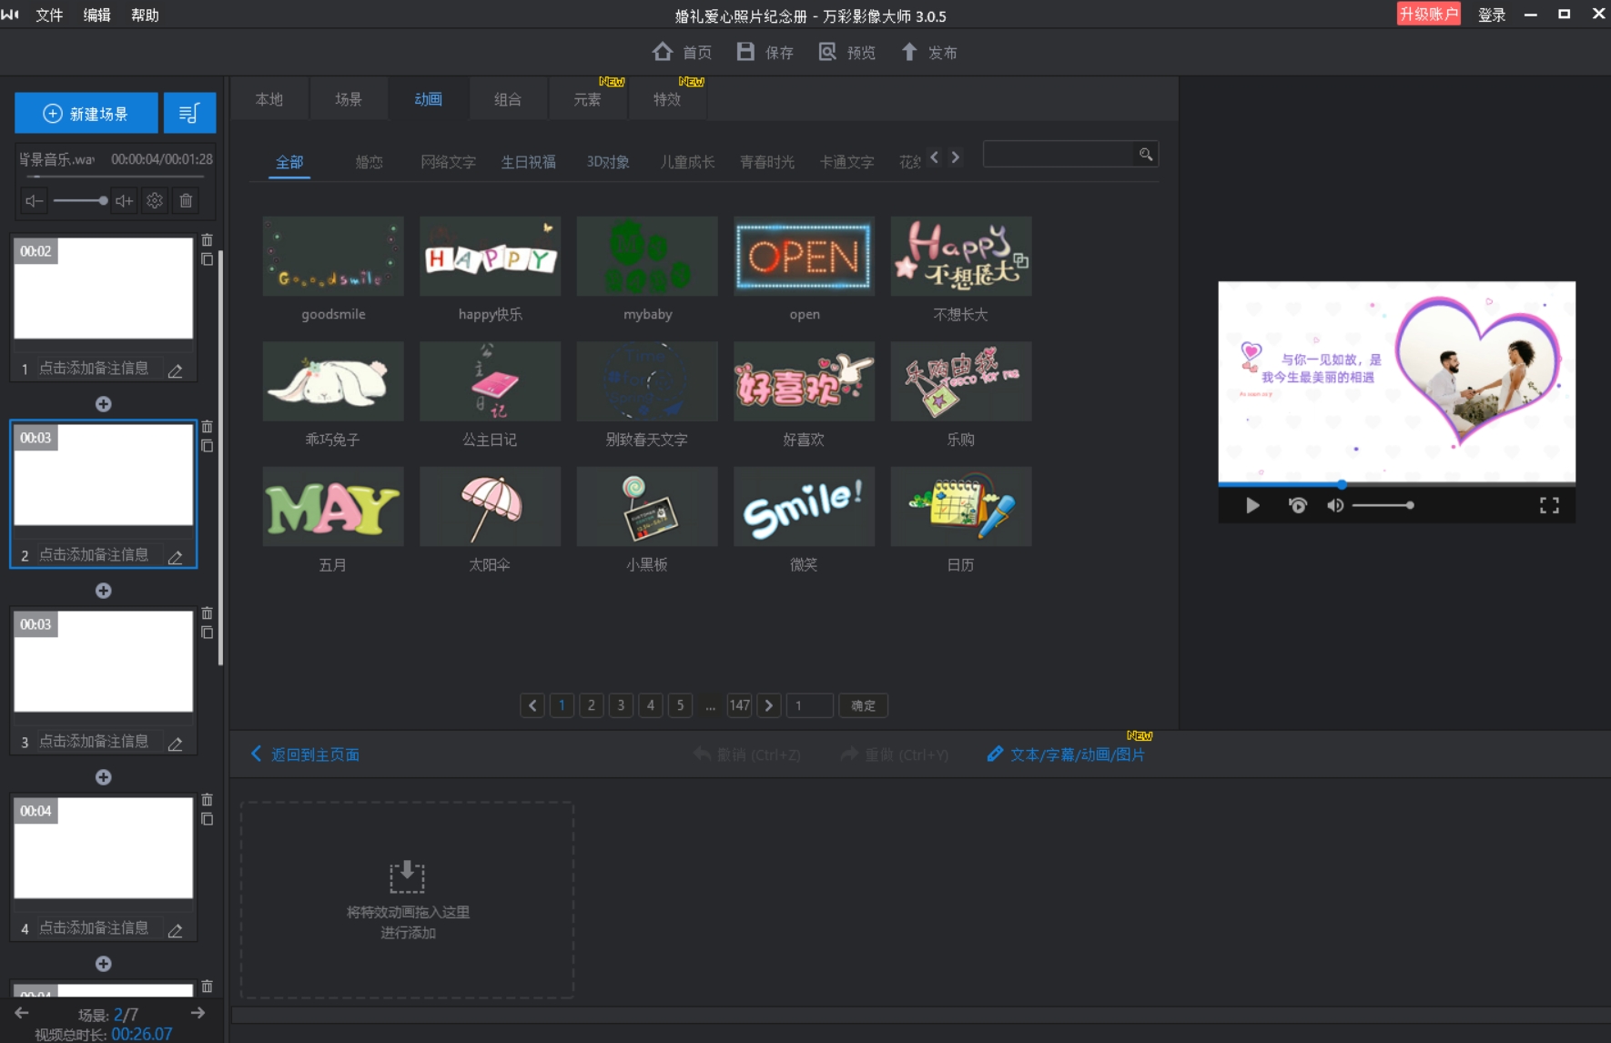Viewport: 1611px width, 1043px height.
Task: Go to next scene arrow
Action: click(x=198, y=1013)
